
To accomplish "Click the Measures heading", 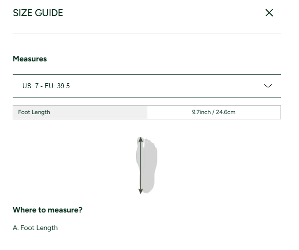I will click(x=30, y=59).
